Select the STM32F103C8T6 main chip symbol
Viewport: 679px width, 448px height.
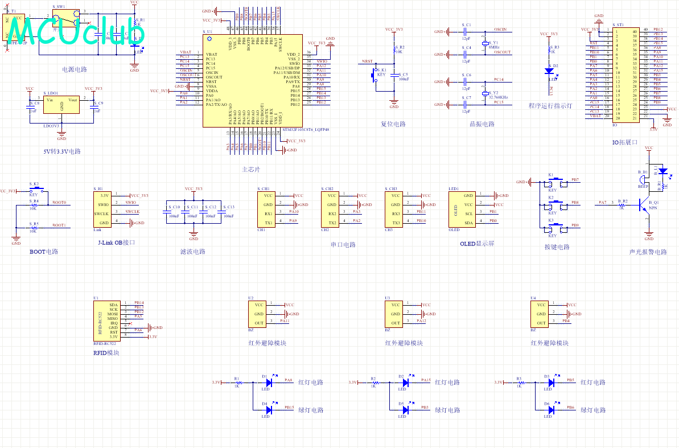click(x=253, y=81)
